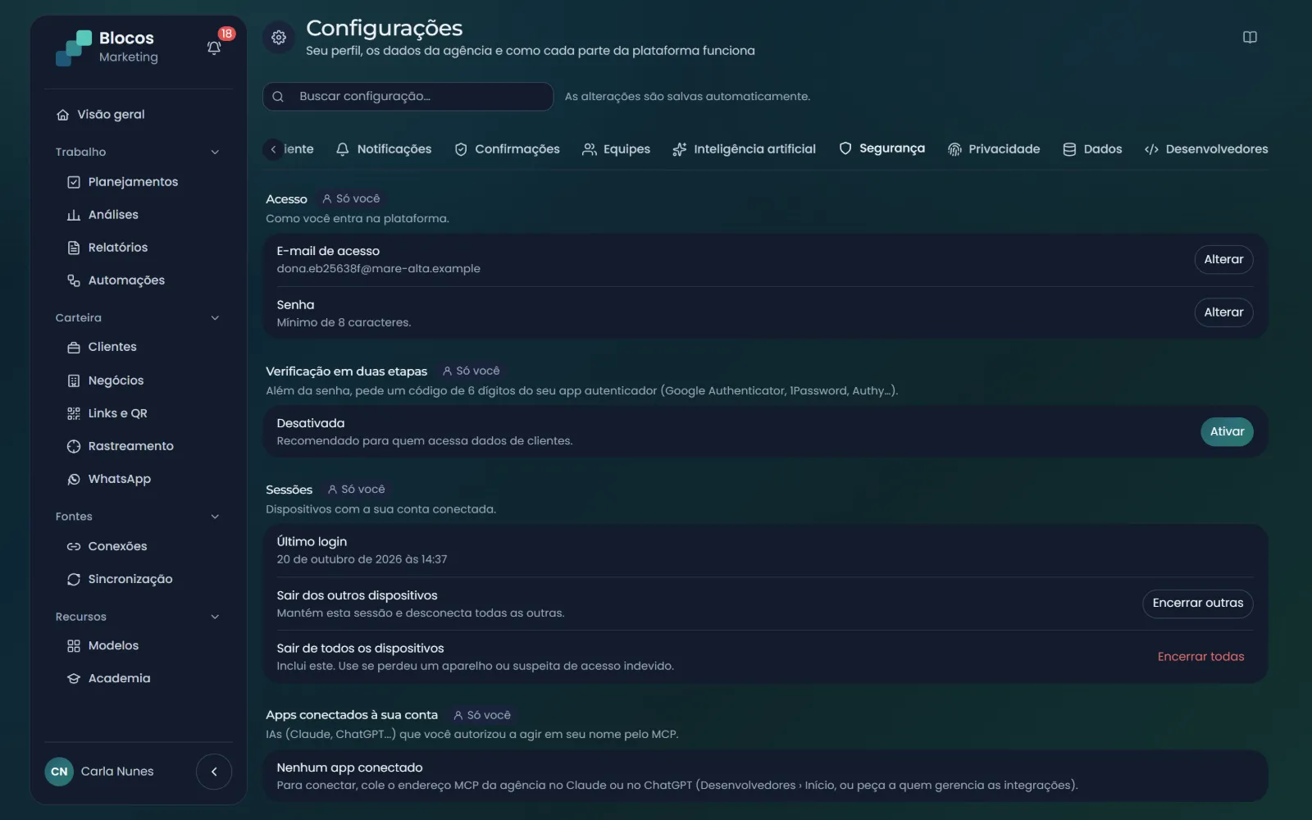
Task: Open the Dados tab
Action: 1092,149
